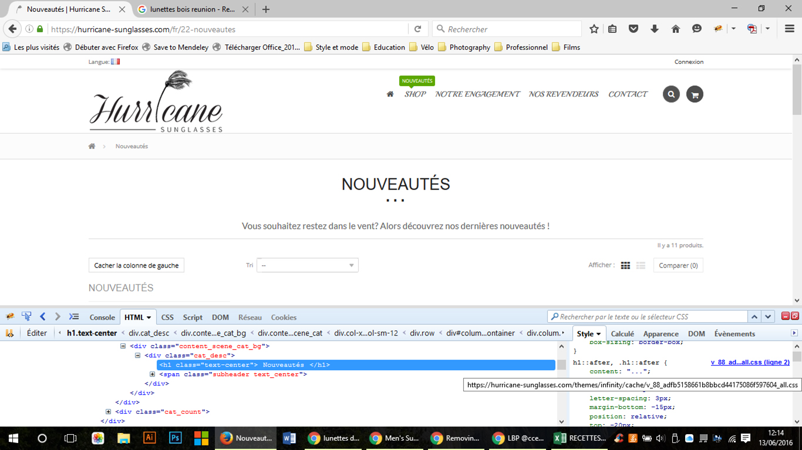802x450 pixels.
Task: Go back in Firebug panel history
Action: [x=42, y=317]
